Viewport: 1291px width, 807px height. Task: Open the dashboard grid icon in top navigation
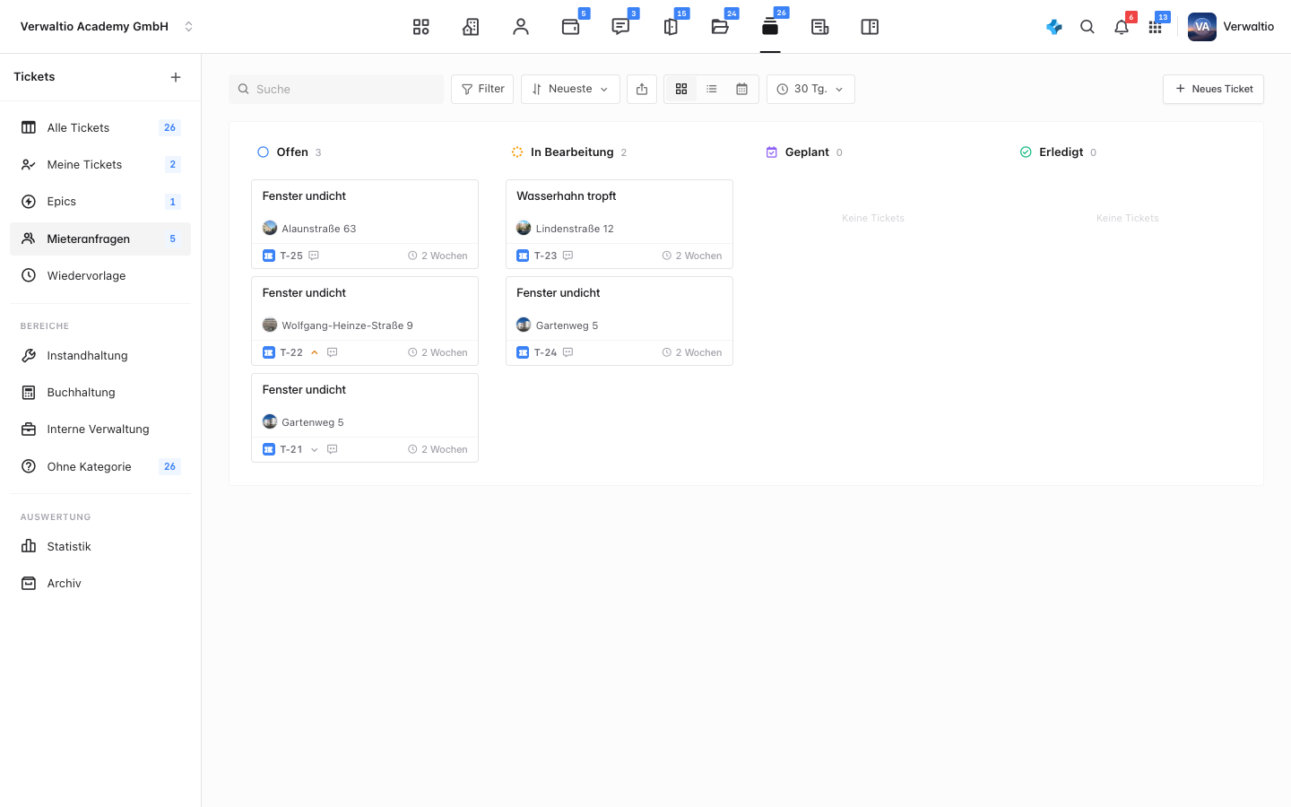pyautogui.click(x=421, y=27)
